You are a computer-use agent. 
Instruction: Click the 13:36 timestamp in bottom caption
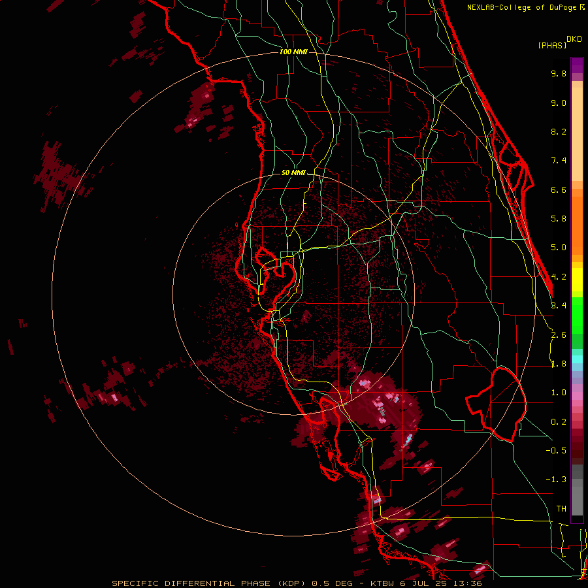[x=468, y=583]
